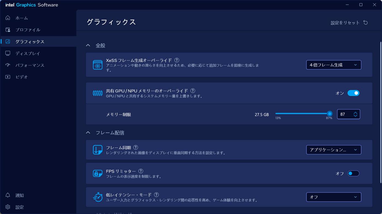The image size is (382, 214).
Task: Click the メモリー制限 label
Action: pyautogui.click(x=118, y=115)
